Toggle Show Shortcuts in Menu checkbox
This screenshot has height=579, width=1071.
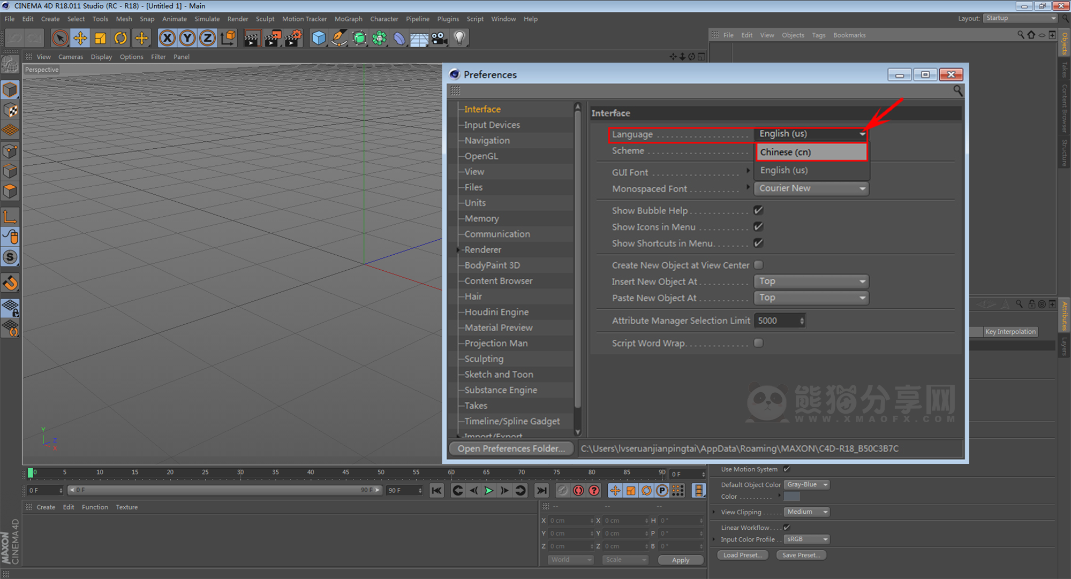758,243
